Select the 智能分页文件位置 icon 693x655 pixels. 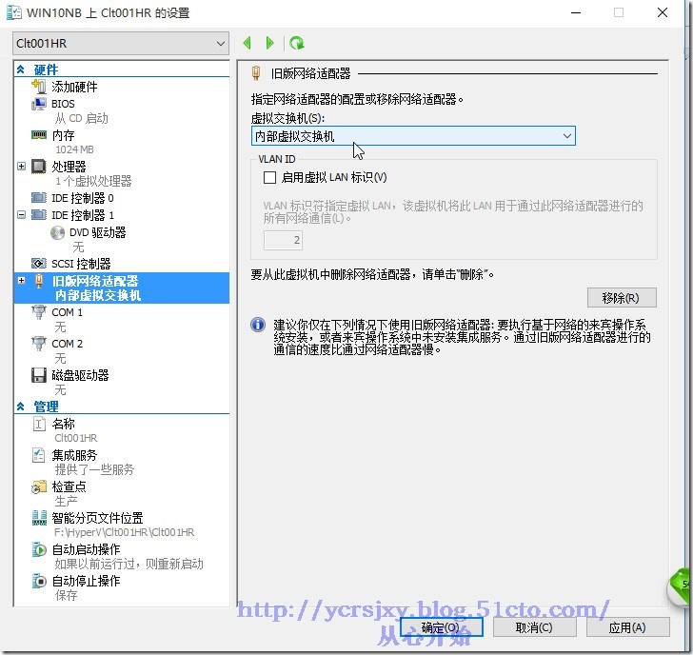click(39, 518)
